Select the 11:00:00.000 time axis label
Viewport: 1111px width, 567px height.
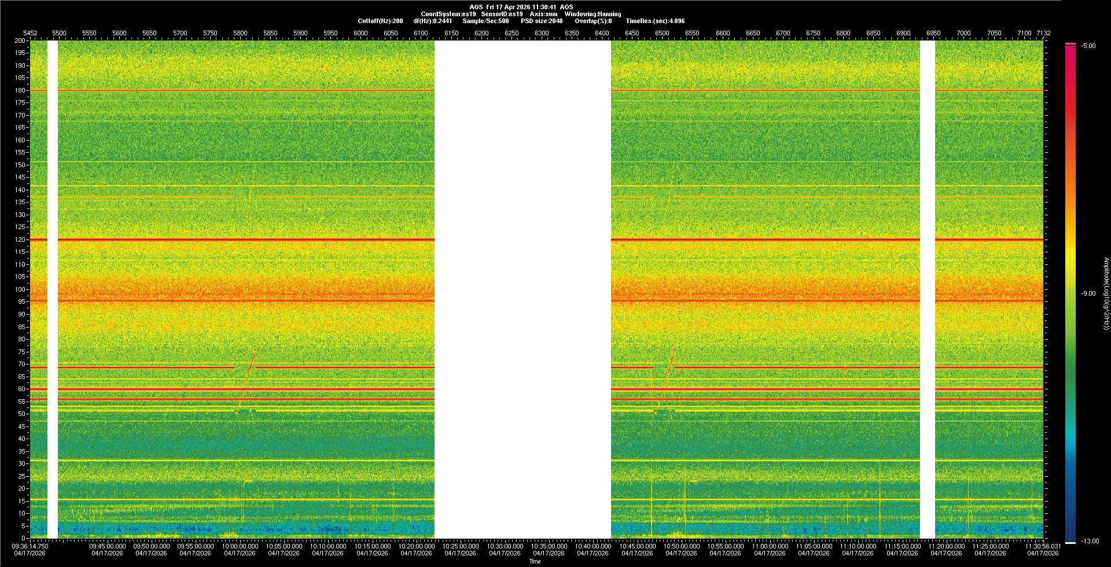[770, 546]
